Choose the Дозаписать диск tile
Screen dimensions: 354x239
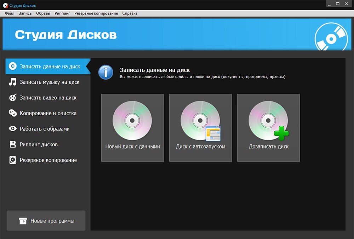(x=268, y=128)
